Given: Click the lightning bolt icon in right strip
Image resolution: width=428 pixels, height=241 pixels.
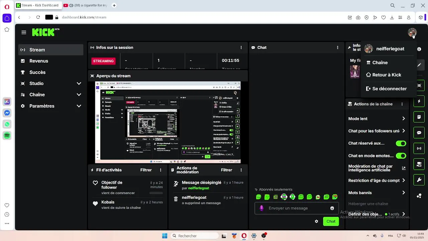Looking at the screenshot, I should 419,101.
